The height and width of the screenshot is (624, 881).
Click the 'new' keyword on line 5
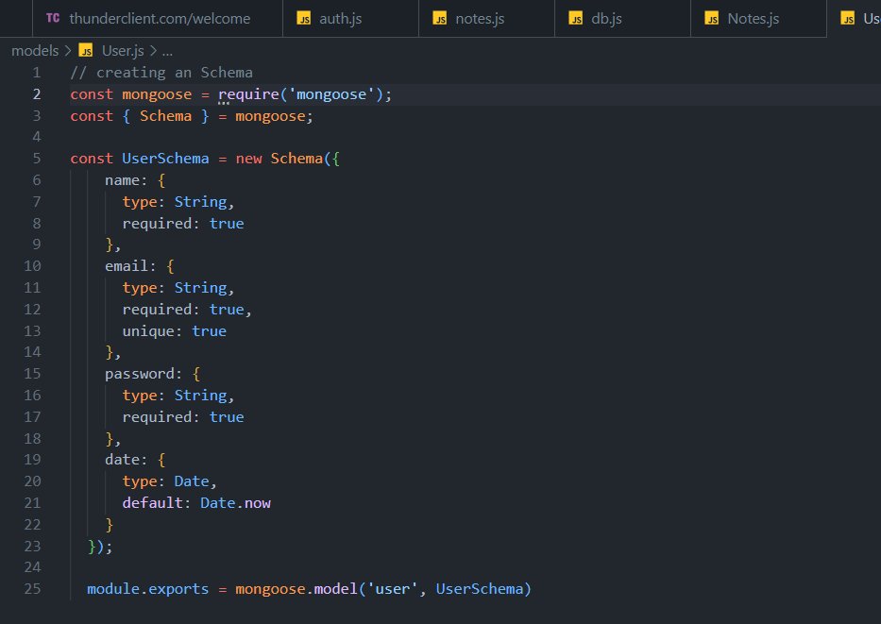[x=249, y=159]
